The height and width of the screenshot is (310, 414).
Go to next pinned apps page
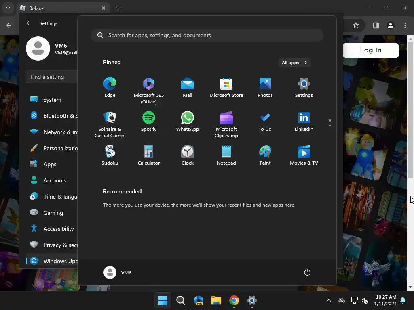330,125
